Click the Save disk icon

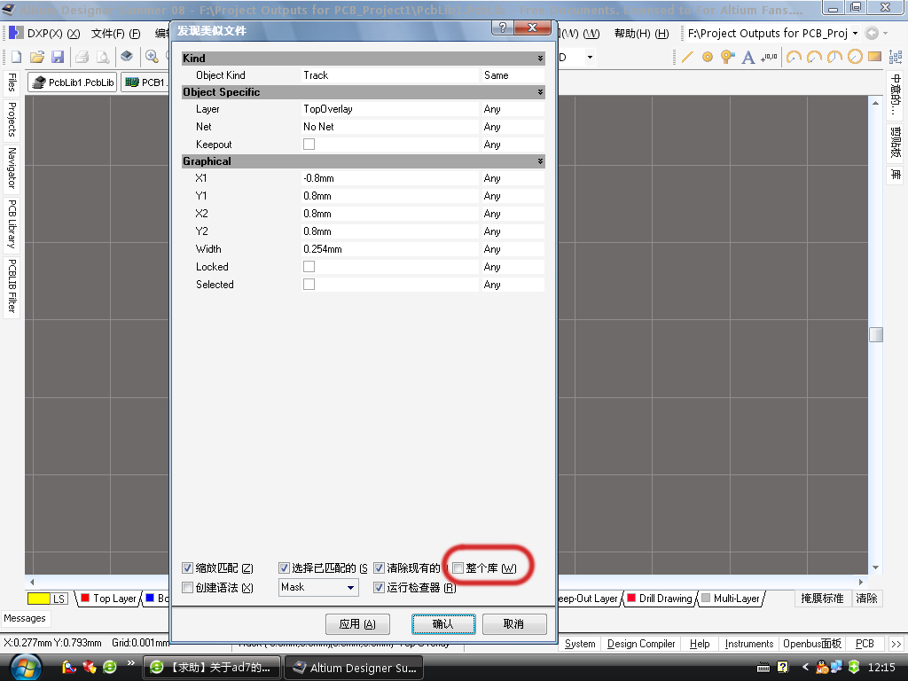(x=58, y=57)
